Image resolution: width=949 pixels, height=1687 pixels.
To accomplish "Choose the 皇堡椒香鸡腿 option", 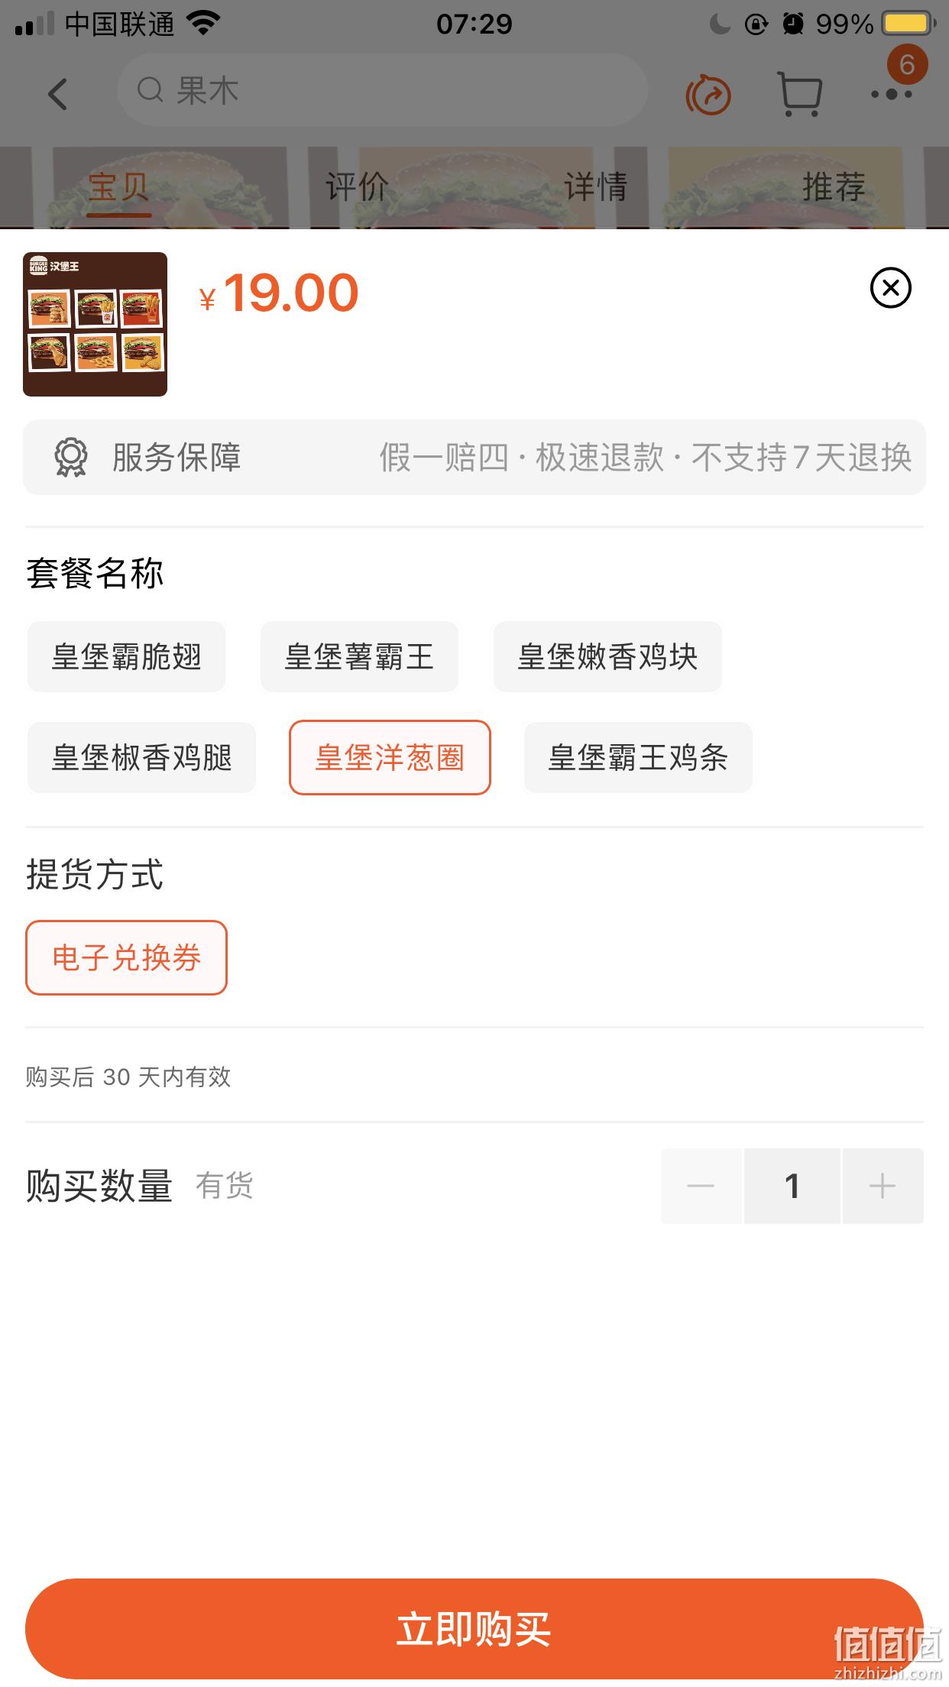I will click(x=141, y=758).
